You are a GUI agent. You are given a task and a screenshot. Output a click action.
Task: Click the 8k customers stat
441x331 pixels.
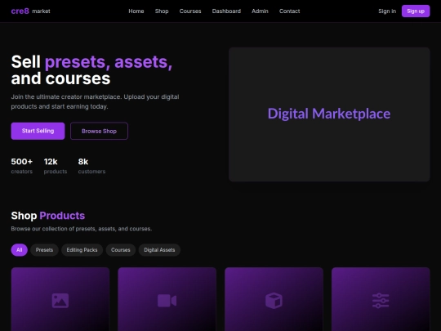[x=91, y=166]
